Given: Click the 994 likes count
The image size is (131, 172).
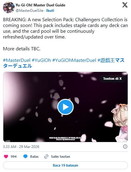Looking at the screenshot, I should 14,157.
